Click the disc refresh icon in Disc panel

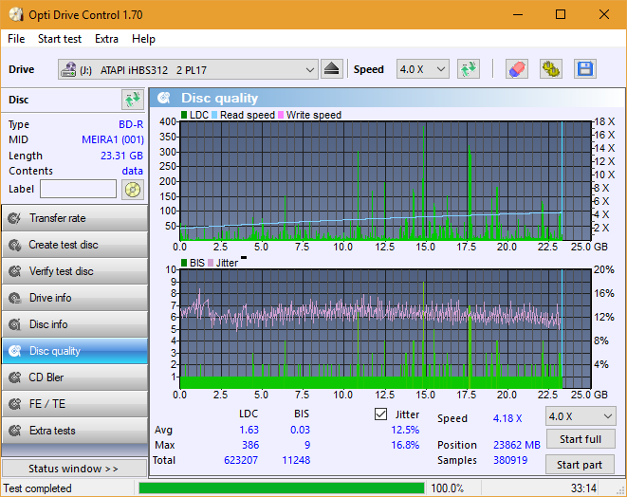click(132, 100)
